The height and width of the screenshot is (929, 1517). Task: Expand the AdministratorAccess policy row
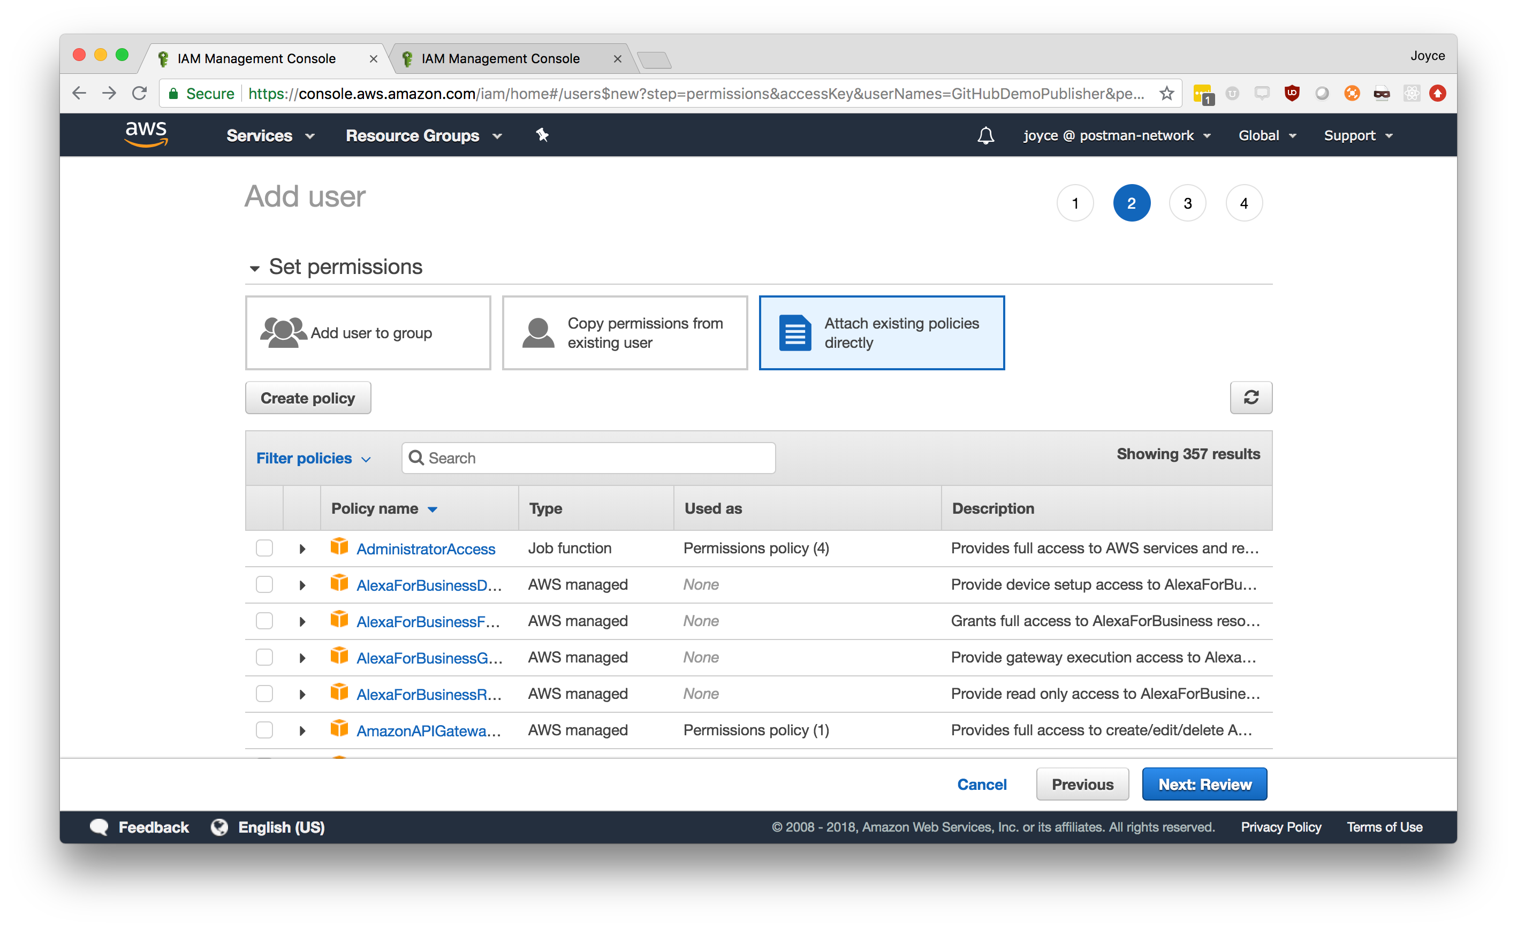(302, 549)
